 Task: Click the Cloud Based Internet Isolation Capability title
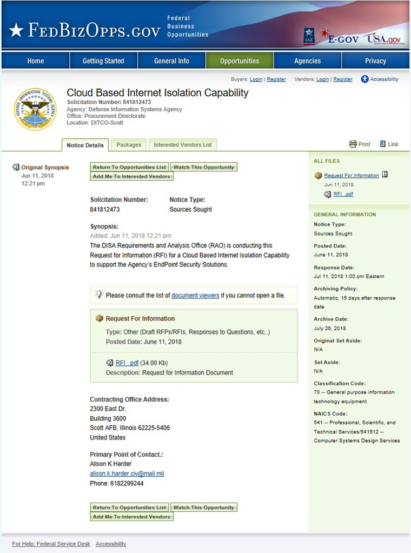tap(158, 93)
